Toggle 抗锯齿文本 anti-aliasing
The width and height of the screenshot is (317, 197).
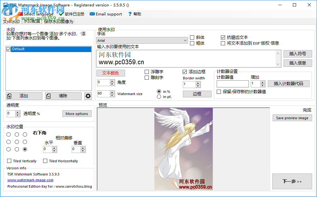coord(223,37)
